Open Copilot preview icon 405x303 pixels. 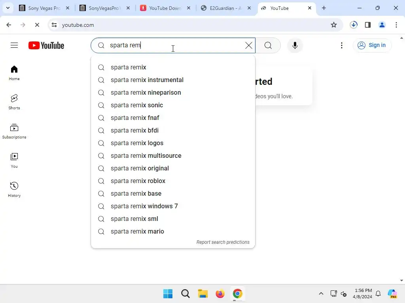click(392, 294)
